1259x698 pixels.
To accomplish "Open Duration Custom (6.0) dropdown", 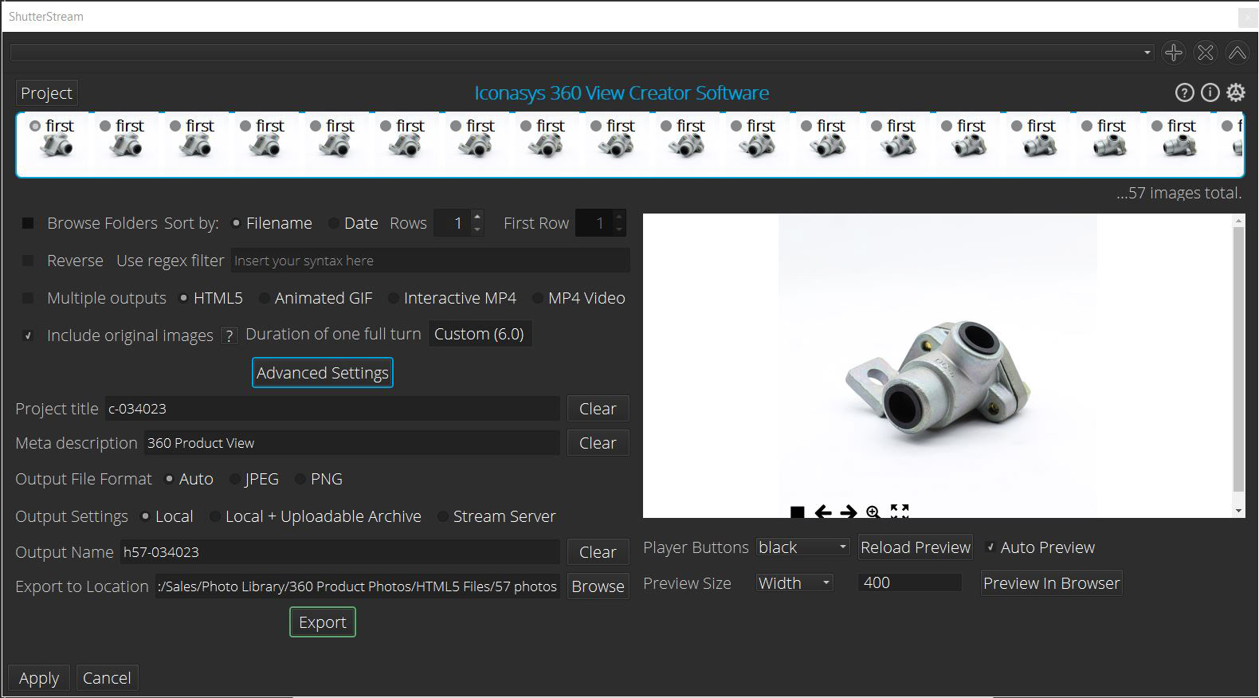I will [x=480, y=334].
